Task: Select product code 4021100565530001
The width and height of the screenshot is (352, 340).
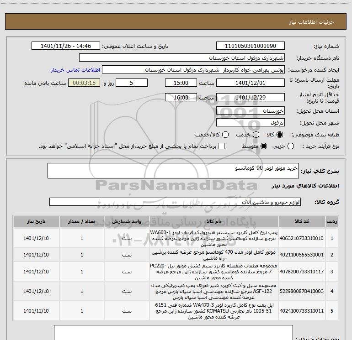Action: click(x=302, y=255)
